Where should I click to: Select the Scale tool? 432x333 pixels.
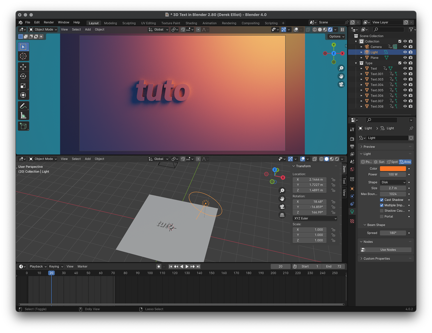[23, 86]
